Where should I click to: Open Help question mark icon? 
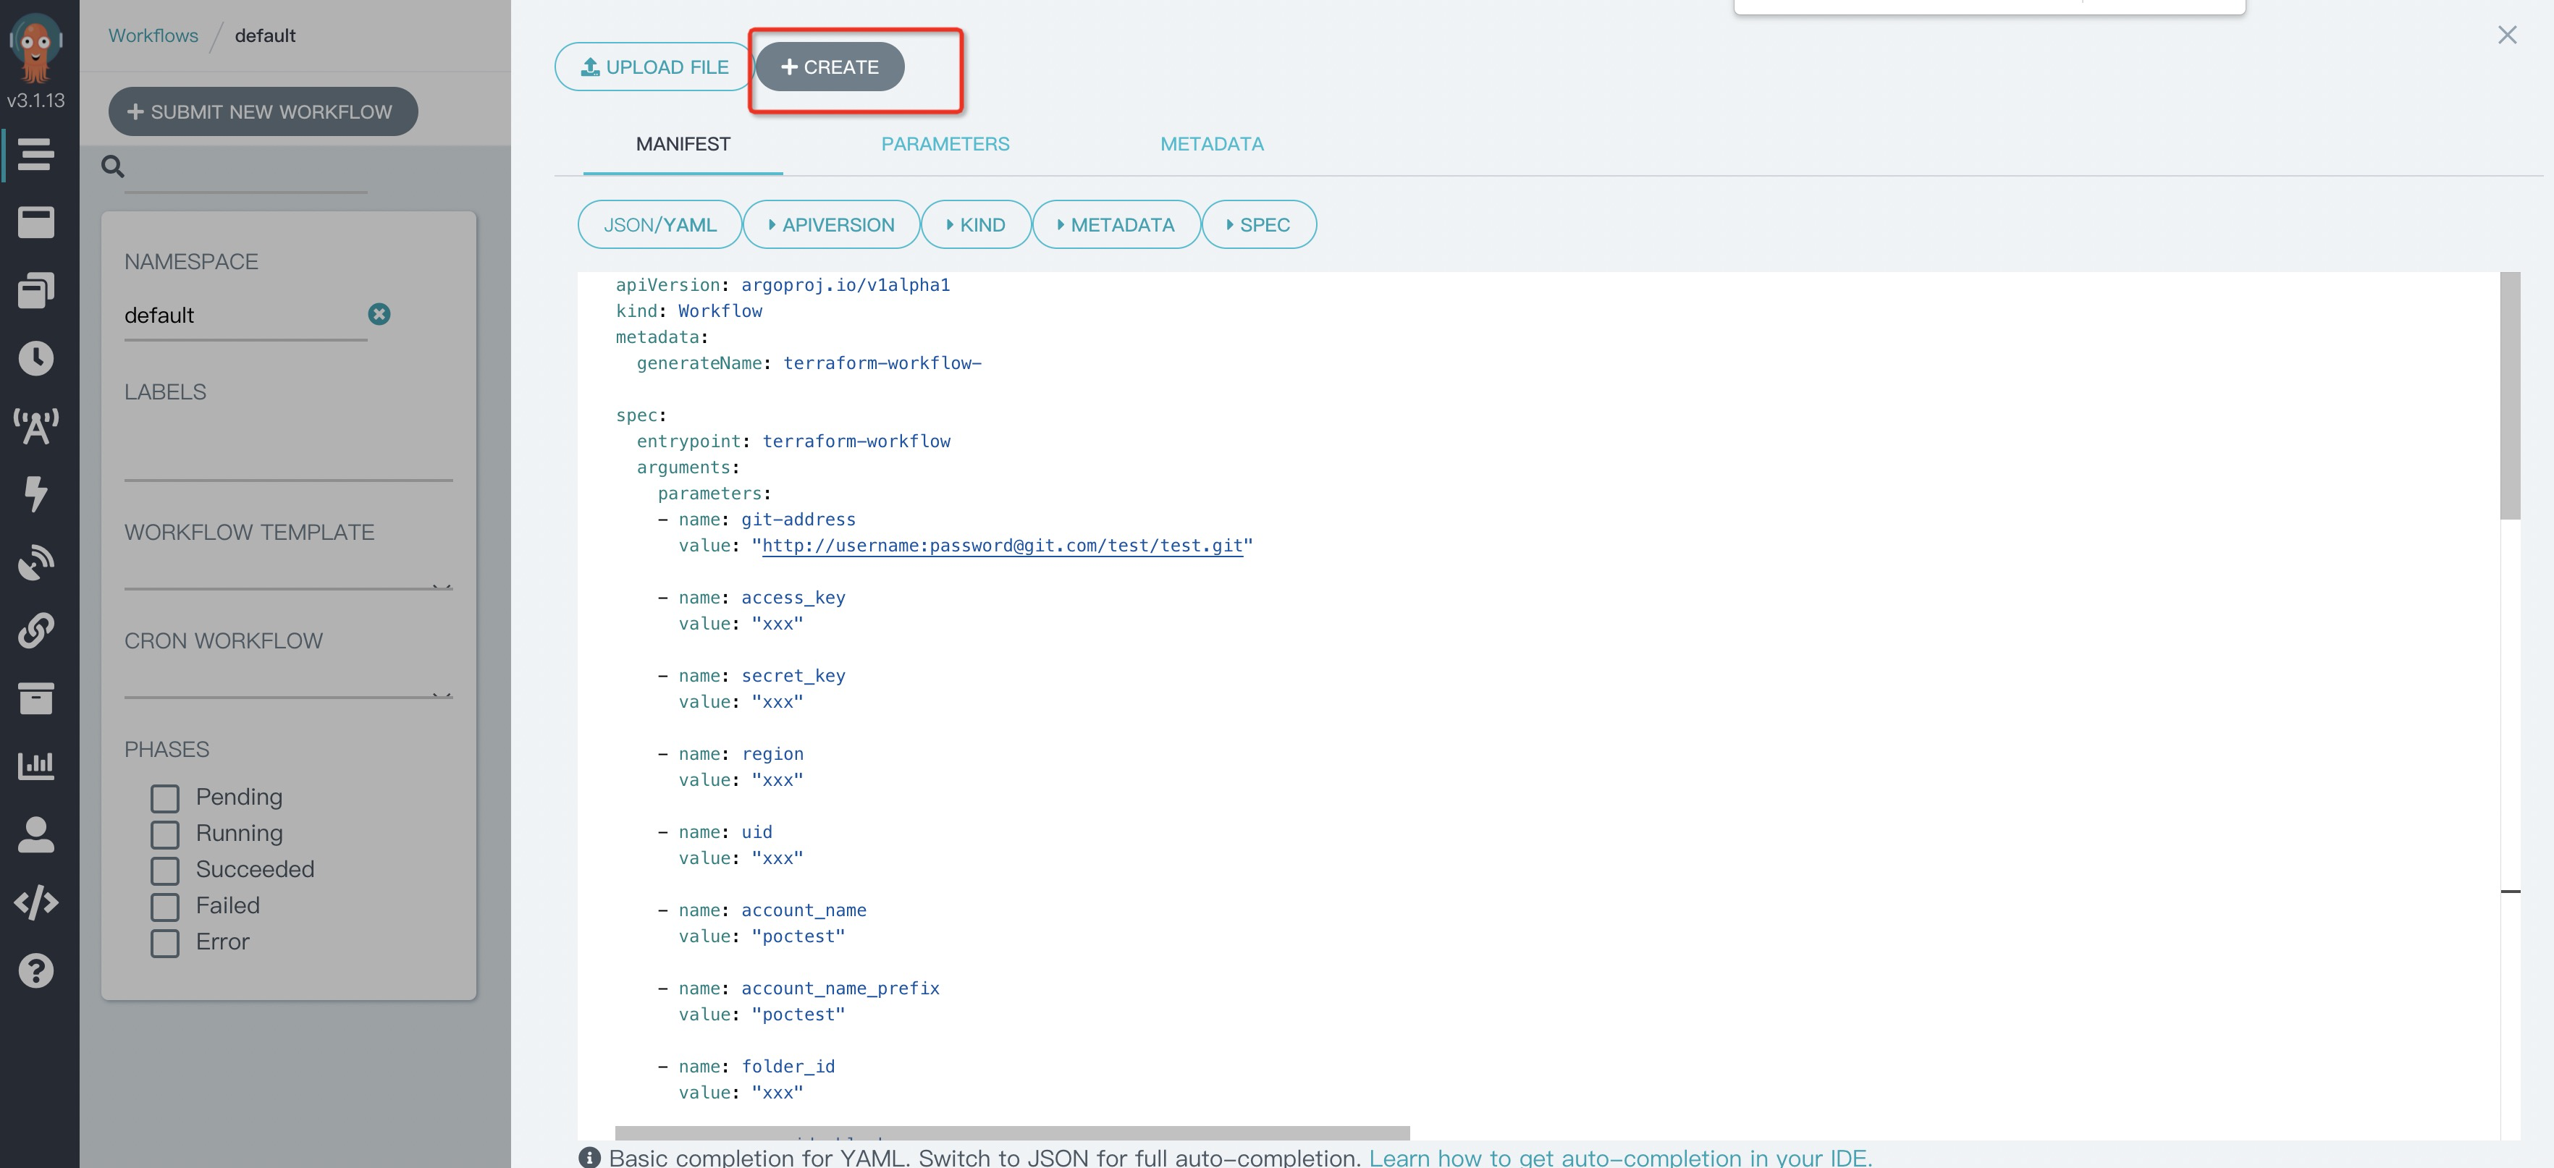(x=35, y=970)
